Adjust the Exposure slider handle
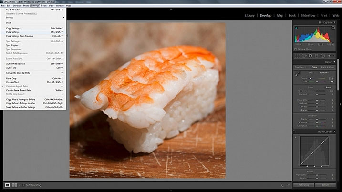Viewport: 342px width, 192px height. pyautogui.click(x=317, y=91)
